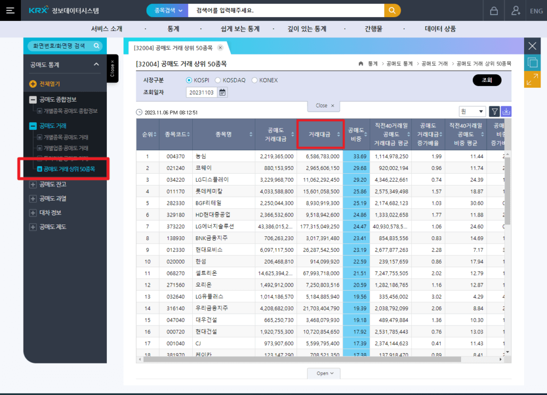Click the screen-name search magnifier icon
This screenshot has height=395, width=547.
coord(97,46)
